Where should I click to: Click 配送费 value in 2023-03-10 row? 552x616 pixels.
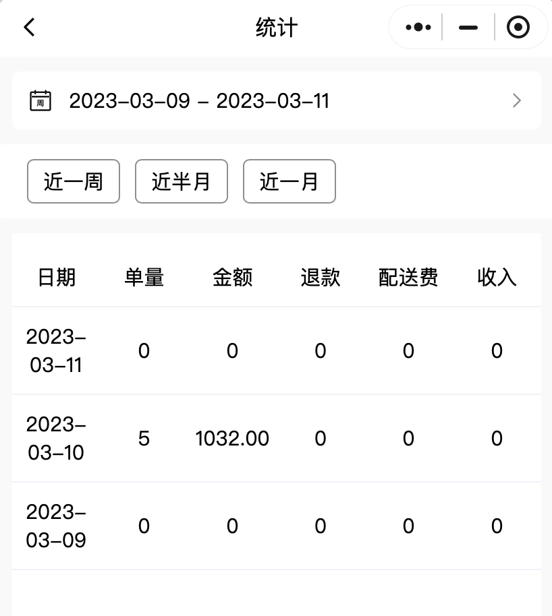click(x=408, y=439)
